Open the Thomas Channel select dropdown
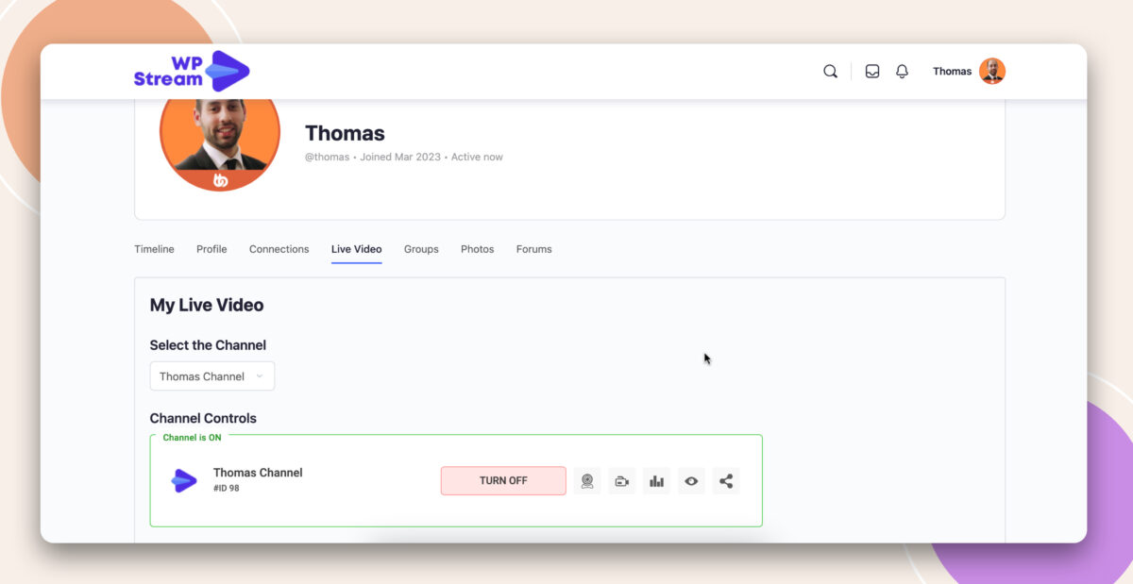Image resolution: width=1133 pixels, height=584 pixels. point(211,376)
